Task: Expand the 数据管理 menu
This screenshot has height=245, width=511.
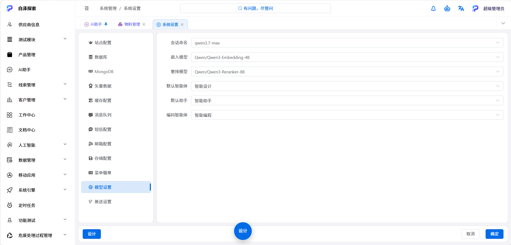Action: (37, 160)
